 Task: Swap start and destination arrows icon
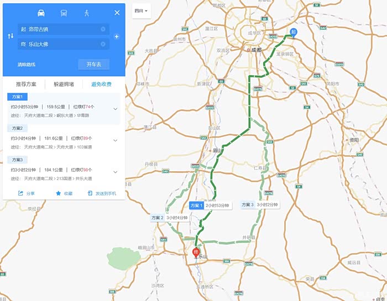point(11,36)
